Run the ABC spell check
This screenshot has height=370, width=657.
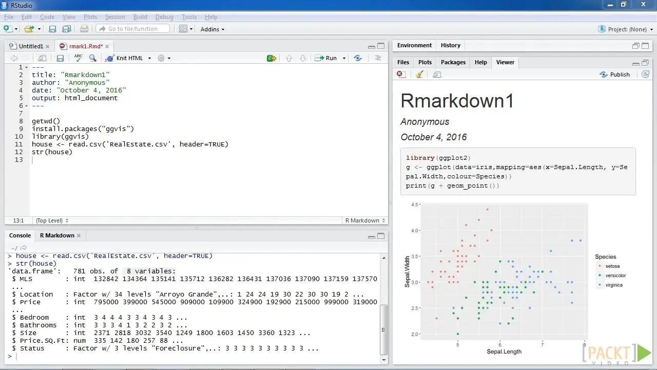(x=78, y=58)
